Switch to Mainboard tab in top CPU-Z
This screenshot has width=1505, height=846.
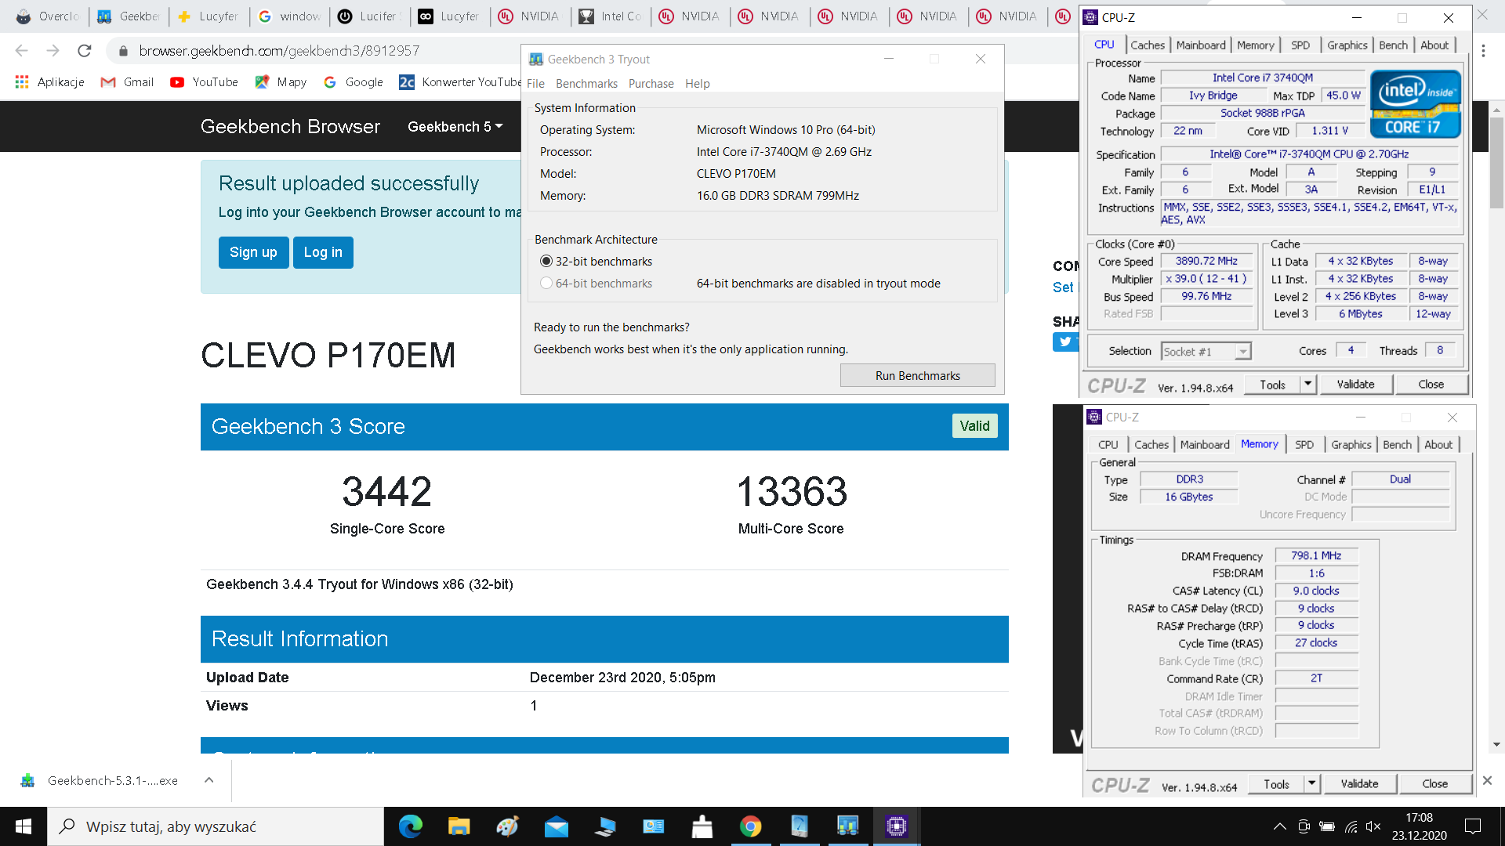click(1200, 45)
